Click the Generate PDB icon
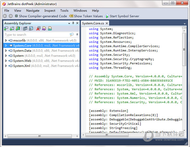190x147 pixels. coord(50,28)
